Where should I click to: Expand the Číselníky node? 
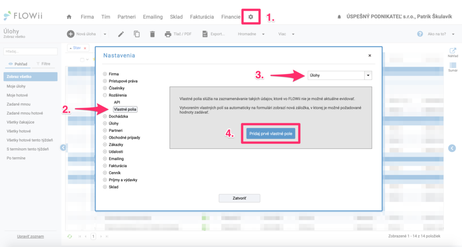[105, 88]
